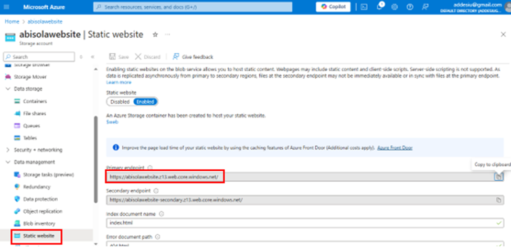The width and height of the screenshot is (511, 252).
Task: Copy the Primary endpoint to clipboard
Action: click(498, 177)
